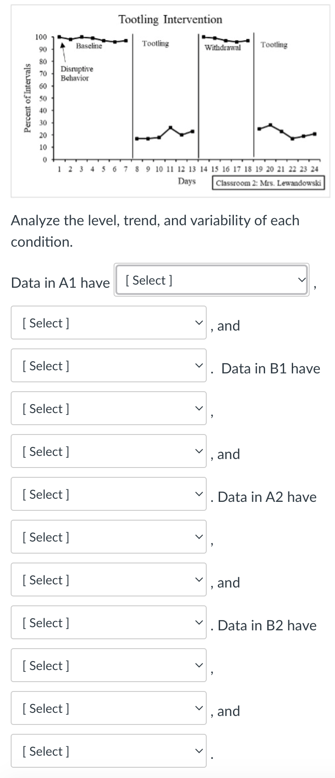Open the Select dropdown preceding "Data in B2 have"

[x=108, y=622]
